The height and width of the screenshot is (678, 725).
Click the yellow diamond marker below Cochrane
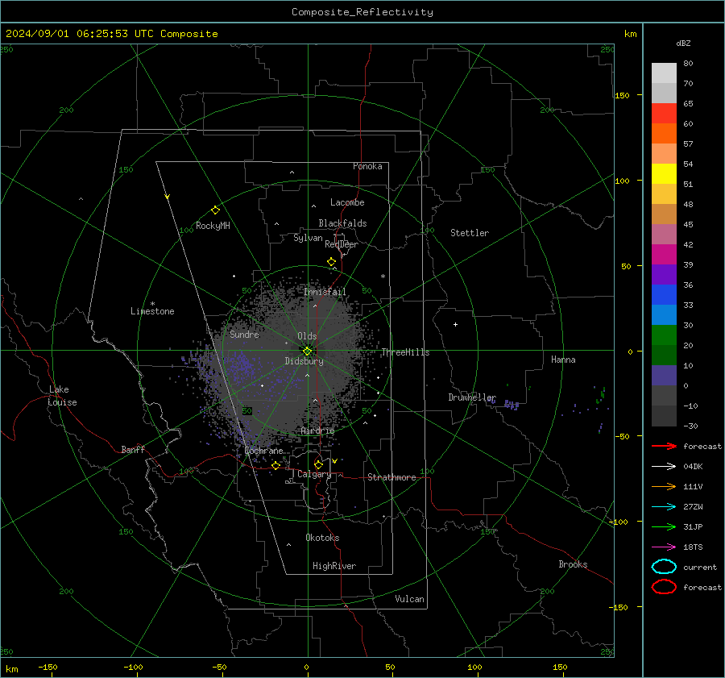pyautogui.click(x=275, y=465)
